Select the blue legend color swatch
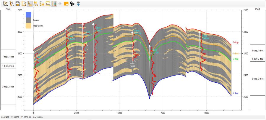266x120 pixels. (28, 15)
